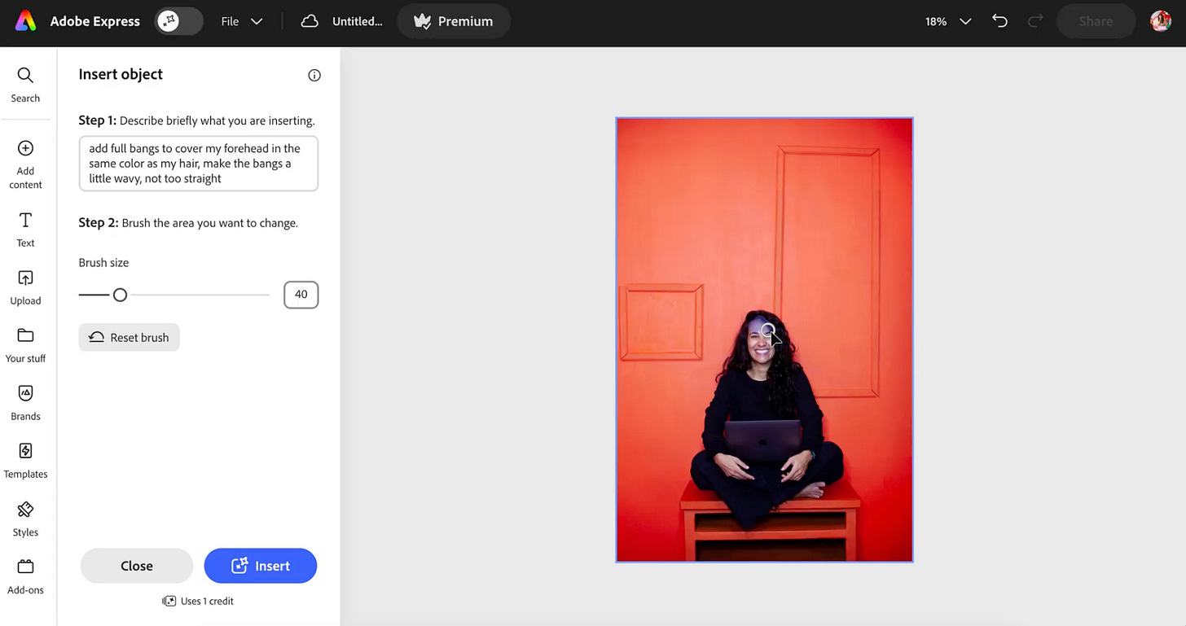Click the Brush size slider handle
The image size is (1186, 626).
click(120, 295)
